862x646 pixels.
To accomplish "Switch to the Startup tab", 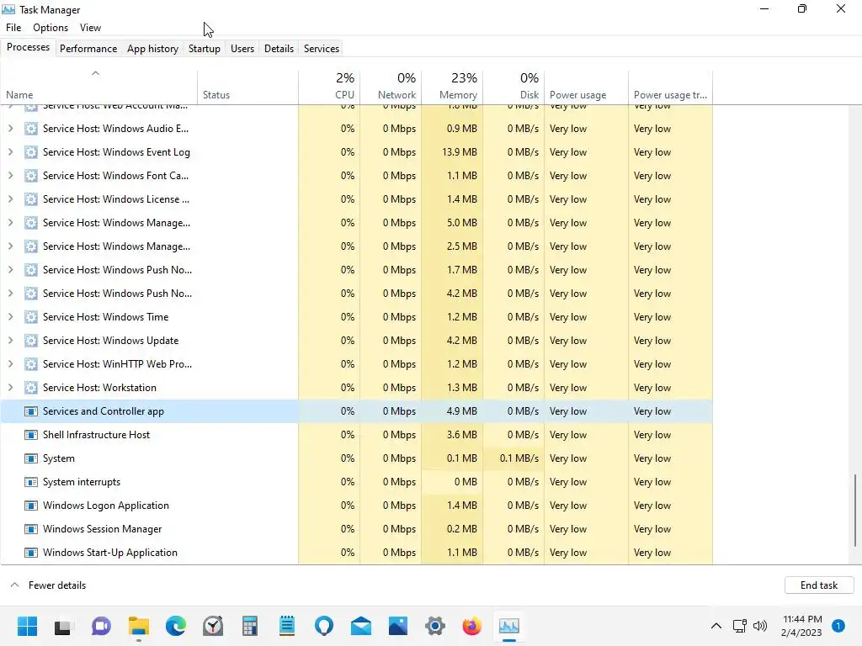I will [205, 48].
